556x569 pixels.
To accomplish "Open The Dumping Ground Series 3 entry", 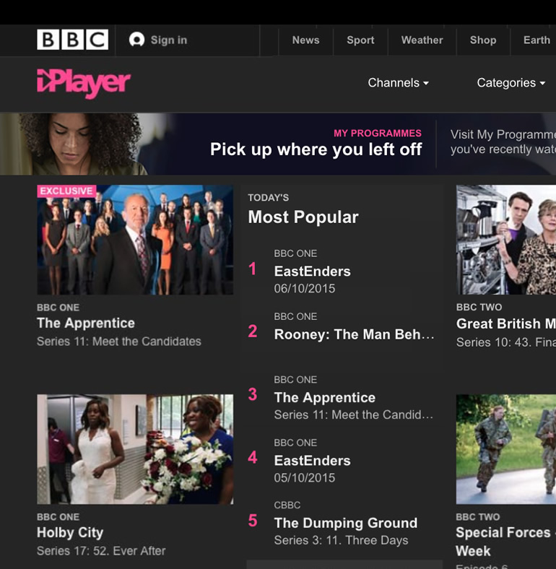I will [341, 523].
